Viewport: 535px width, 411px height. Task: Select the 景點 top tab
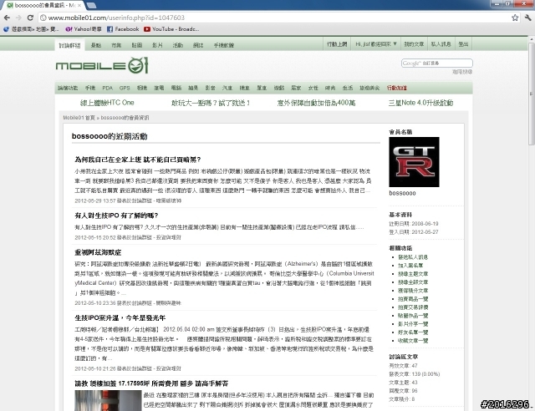coord(96,45)
